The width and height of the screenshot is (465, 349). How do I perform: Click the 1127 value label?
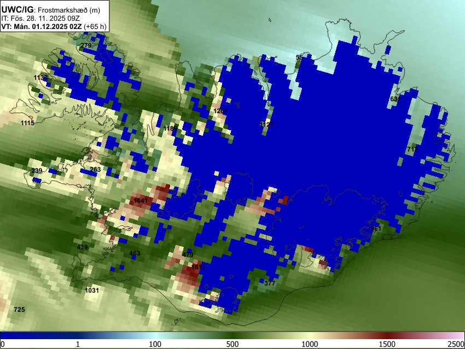266,124
